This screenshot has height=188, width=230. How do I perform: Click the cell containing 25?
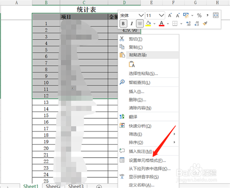click(46, 181)
